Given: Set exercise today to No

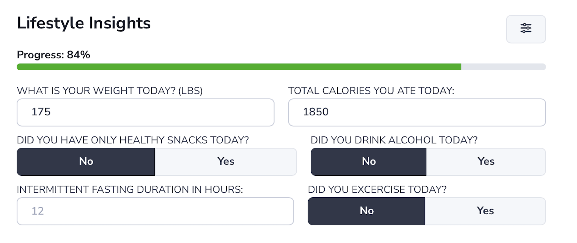Looking at the screenshot, I should tap(366, 211).
